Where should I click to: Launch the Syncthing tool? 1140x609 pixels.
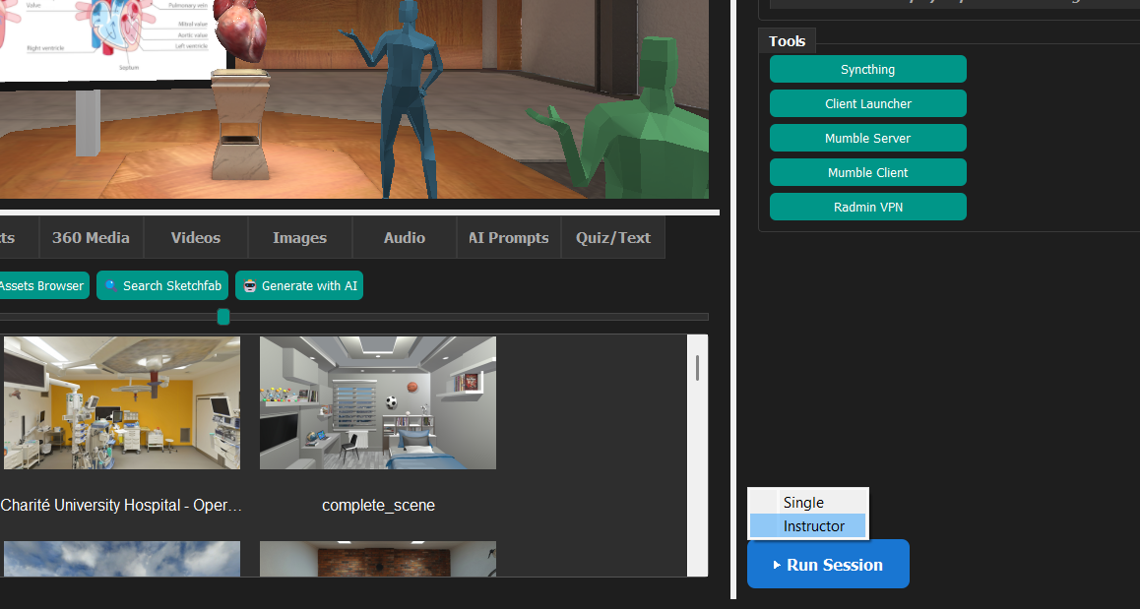pos(868,69)
